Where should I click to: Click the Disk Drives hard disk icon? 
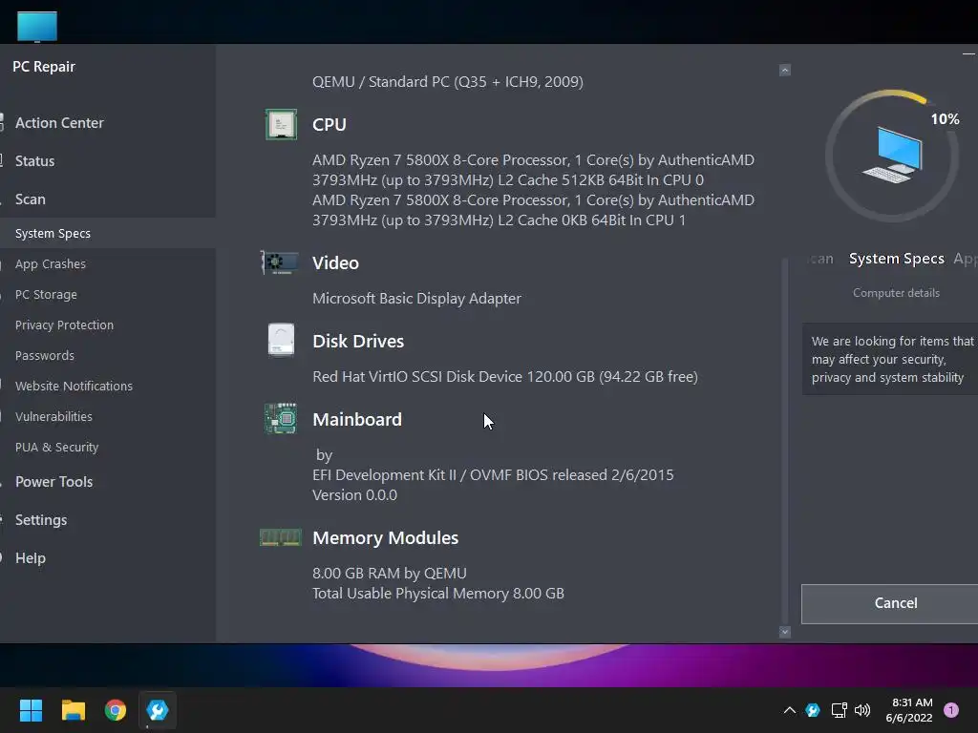[281, 340]
